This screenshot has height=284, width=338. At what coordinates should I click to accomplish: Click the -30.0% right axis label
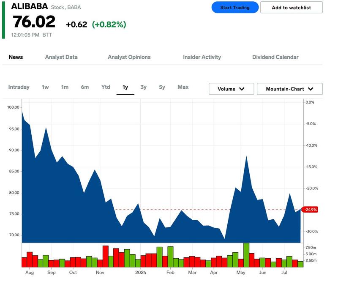tap(312, 231)
